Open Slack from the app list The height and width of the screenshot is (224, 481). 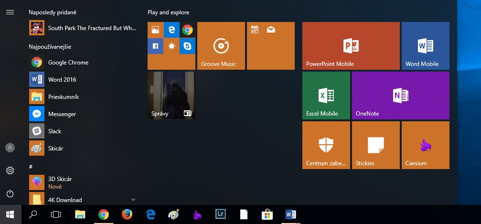point(83,131)
